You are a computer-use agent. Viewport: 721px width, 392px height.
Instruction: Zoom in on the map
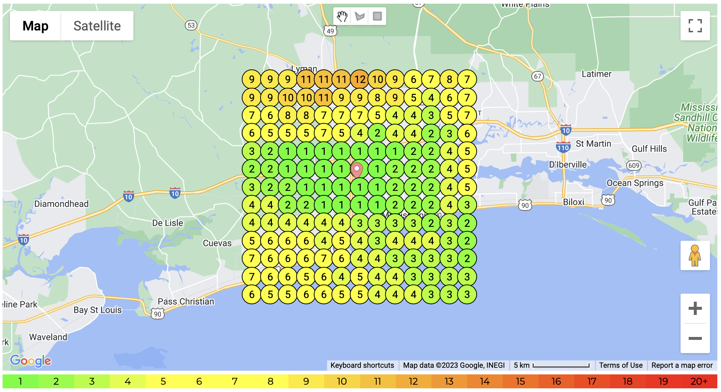pyautogui.click(x=695, y=308)
